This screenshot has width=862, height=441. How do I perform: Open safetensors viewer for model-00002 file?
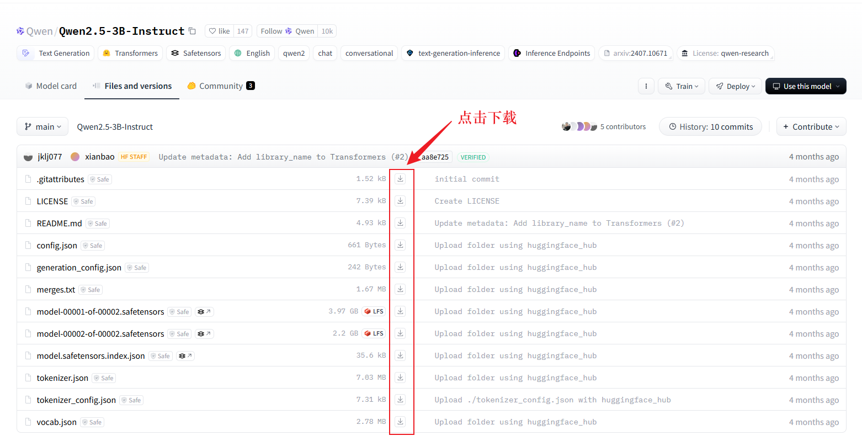tap(204, 334)
